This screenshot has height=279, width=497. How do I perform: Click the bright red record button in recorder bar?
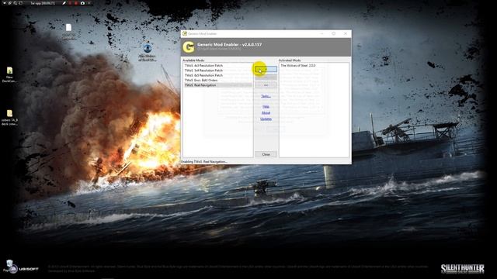tap(76, 3)
